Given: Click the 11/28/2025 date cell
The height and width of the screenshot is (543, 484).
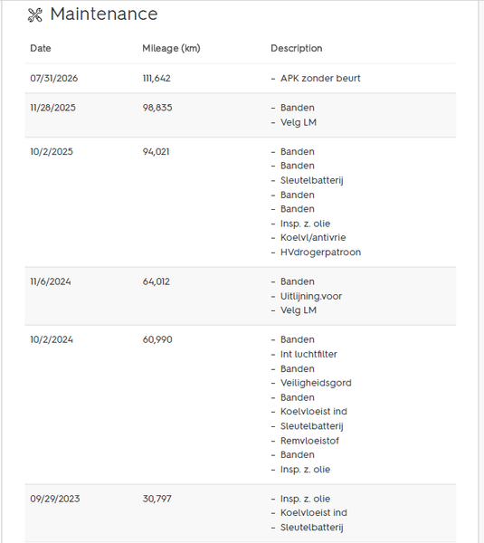Looking at the screenshot, I should click(x=53, y=108).
